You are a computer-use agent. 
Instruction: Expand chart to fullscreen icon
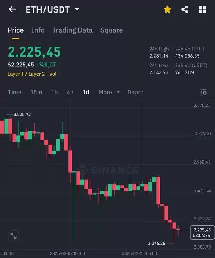(14, 236)
